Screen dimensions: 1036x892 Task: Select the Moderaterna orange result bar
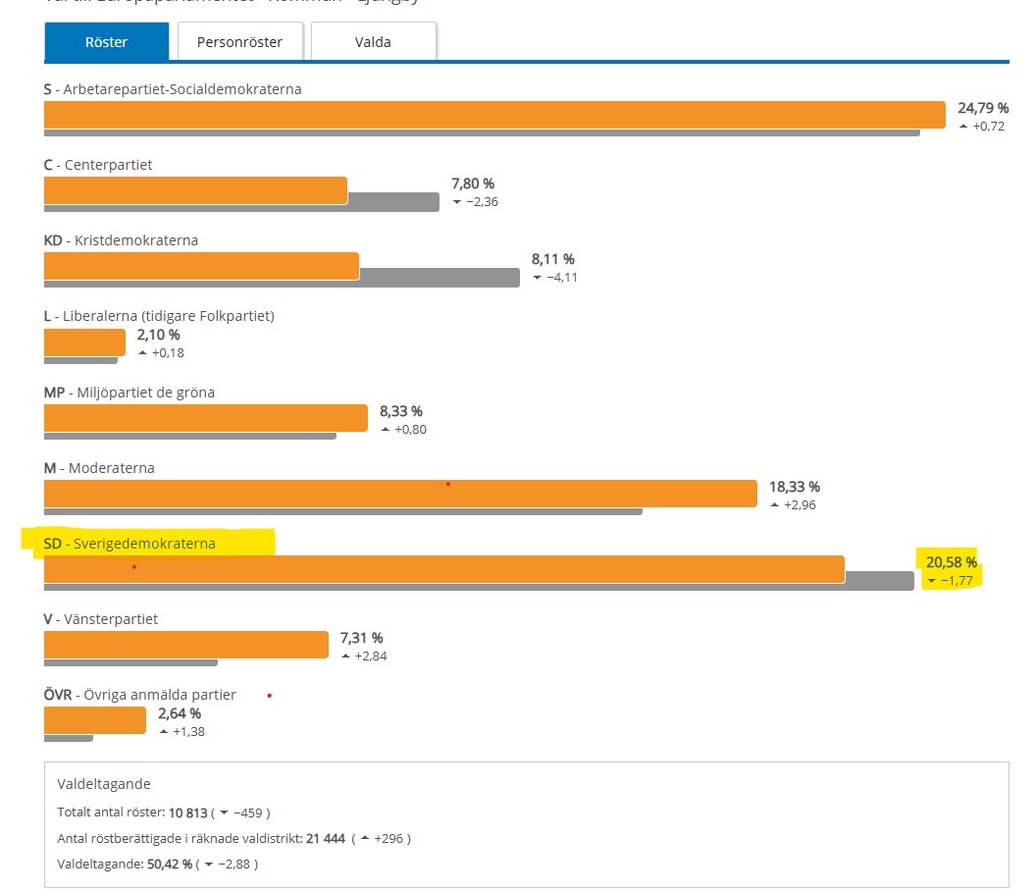coord(400,494)
